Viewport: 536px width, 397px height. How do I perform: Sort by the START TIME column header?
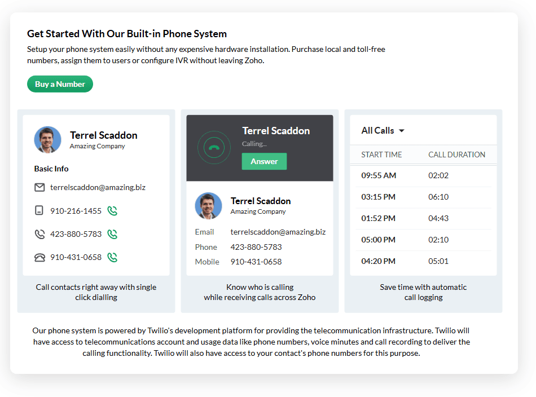point(381,155)
